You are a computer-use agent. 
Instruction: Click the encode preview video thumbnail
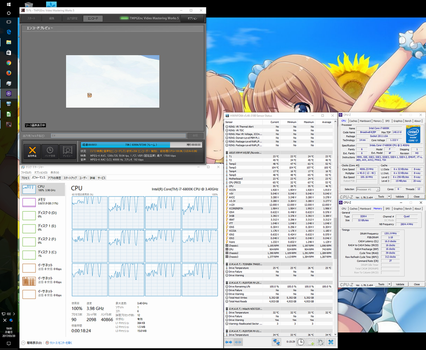113,81
